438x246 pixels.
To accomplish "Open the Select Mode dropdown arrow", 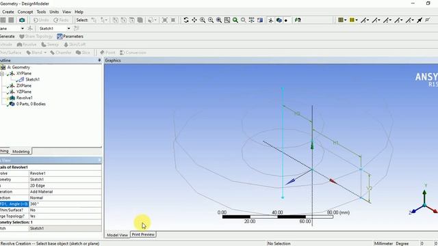I will click(106, 20).
